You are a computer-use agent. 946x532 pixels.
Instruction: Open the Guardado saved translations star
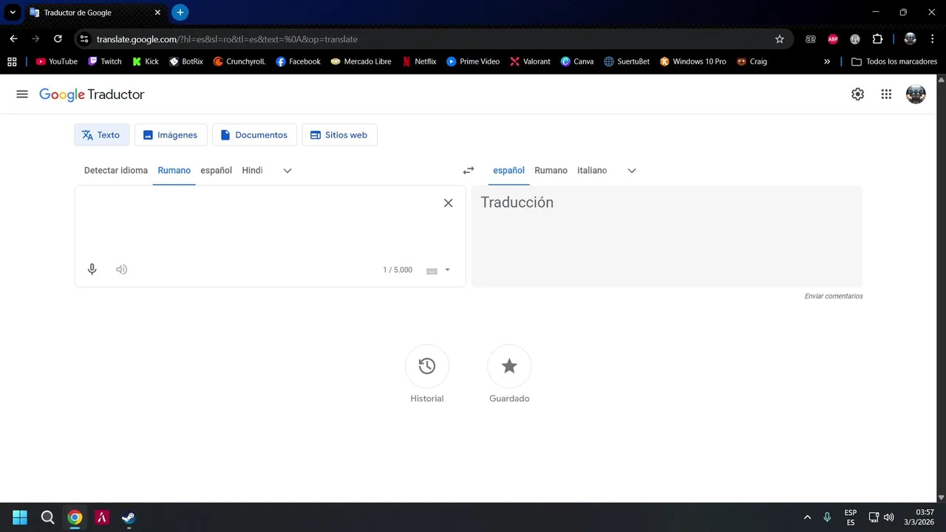(509, 366)
